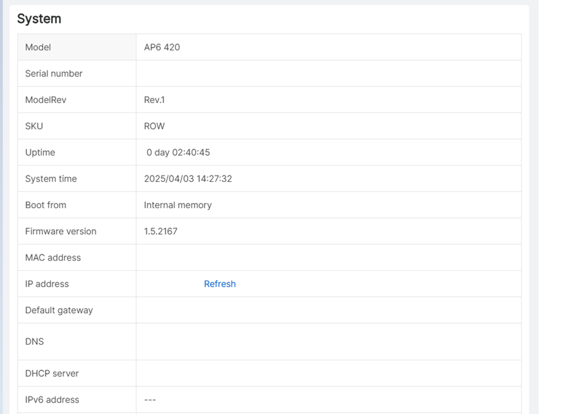Click the Serial number label
Viewport: 575px width, 414px height.
click(x=54, y=74)
